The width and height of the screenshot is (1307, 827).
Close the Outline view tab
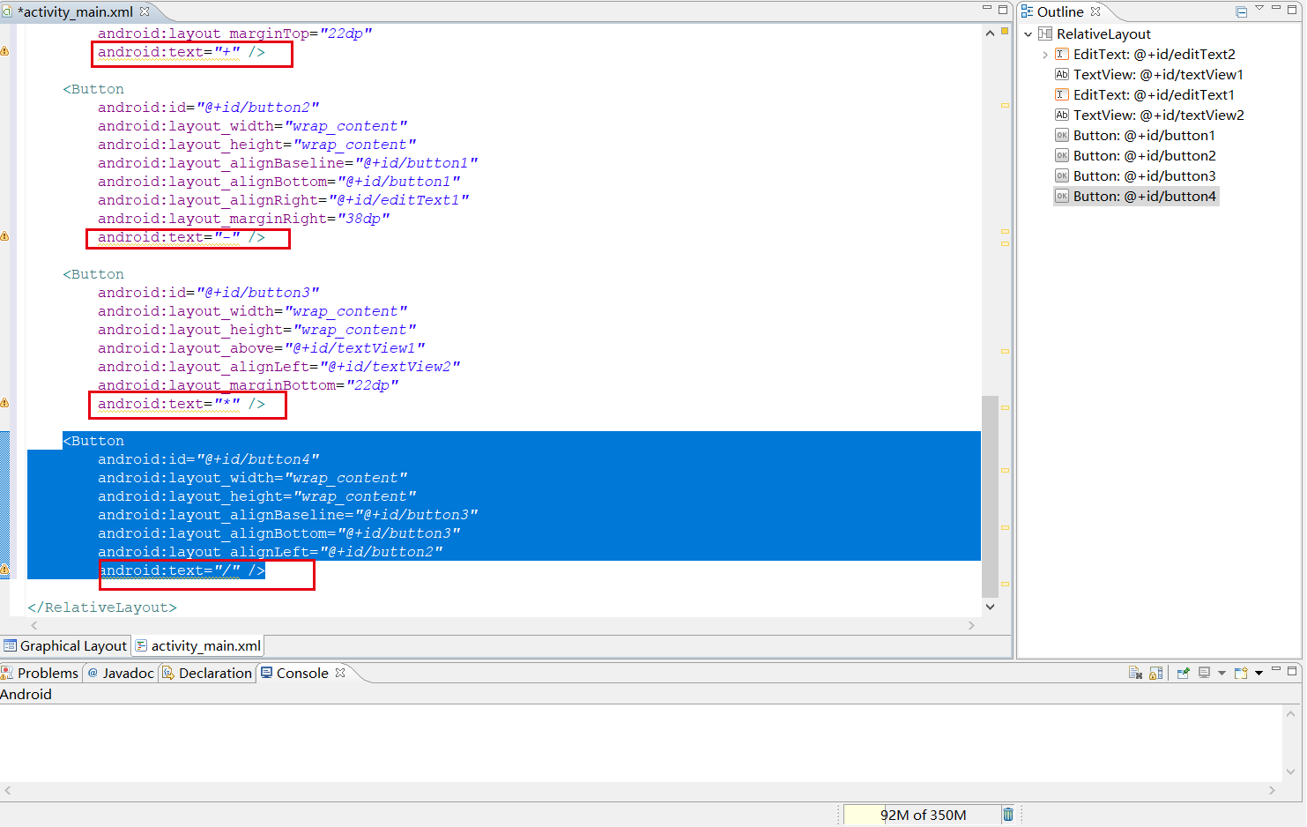[1095, 11]
